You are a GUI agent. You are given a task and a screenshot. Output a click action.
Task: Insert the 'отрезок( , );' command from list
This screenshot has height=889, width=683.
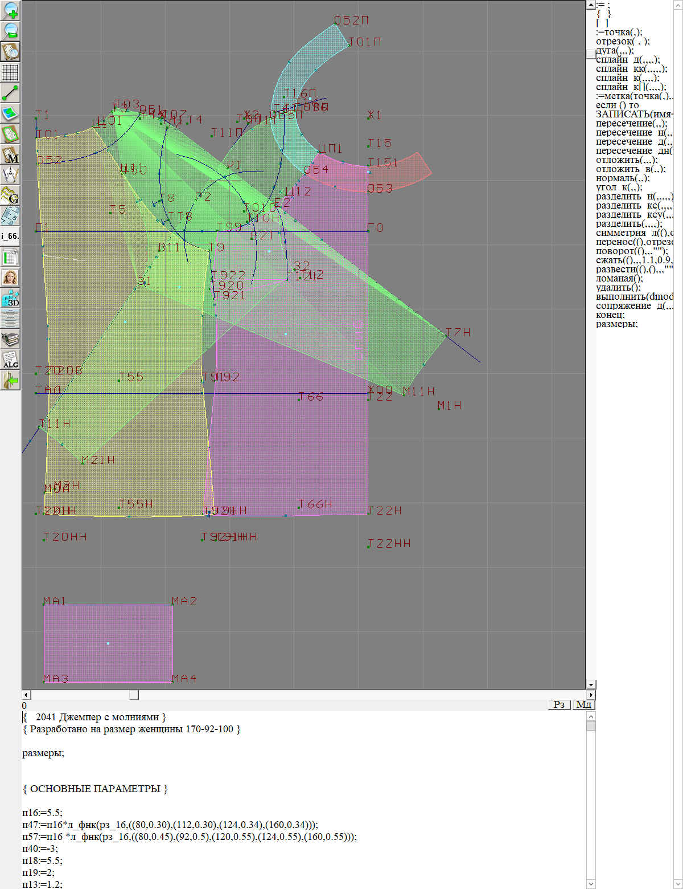click(622, 41)
